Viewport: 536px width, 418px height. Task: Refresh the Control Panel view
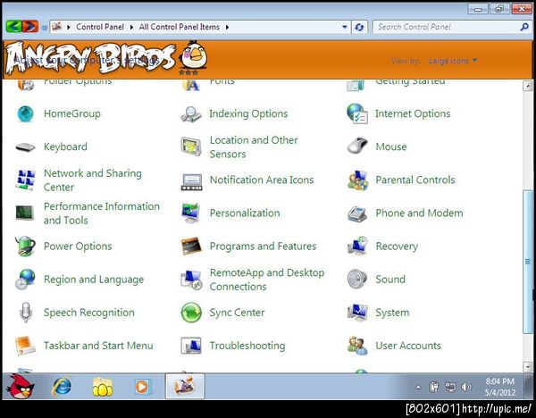(x=359, y=27)
